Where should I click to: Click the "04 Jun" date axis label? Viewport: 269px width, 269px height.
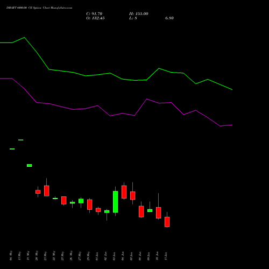pyautogui.click(x=123, y=256)
